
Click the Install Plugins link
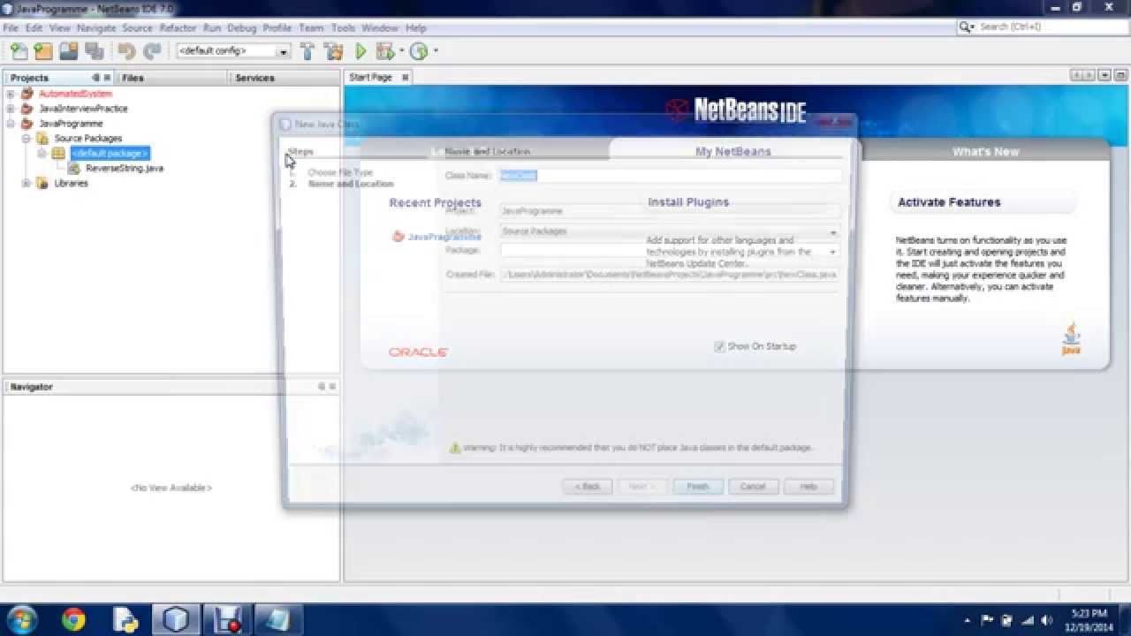688,202
